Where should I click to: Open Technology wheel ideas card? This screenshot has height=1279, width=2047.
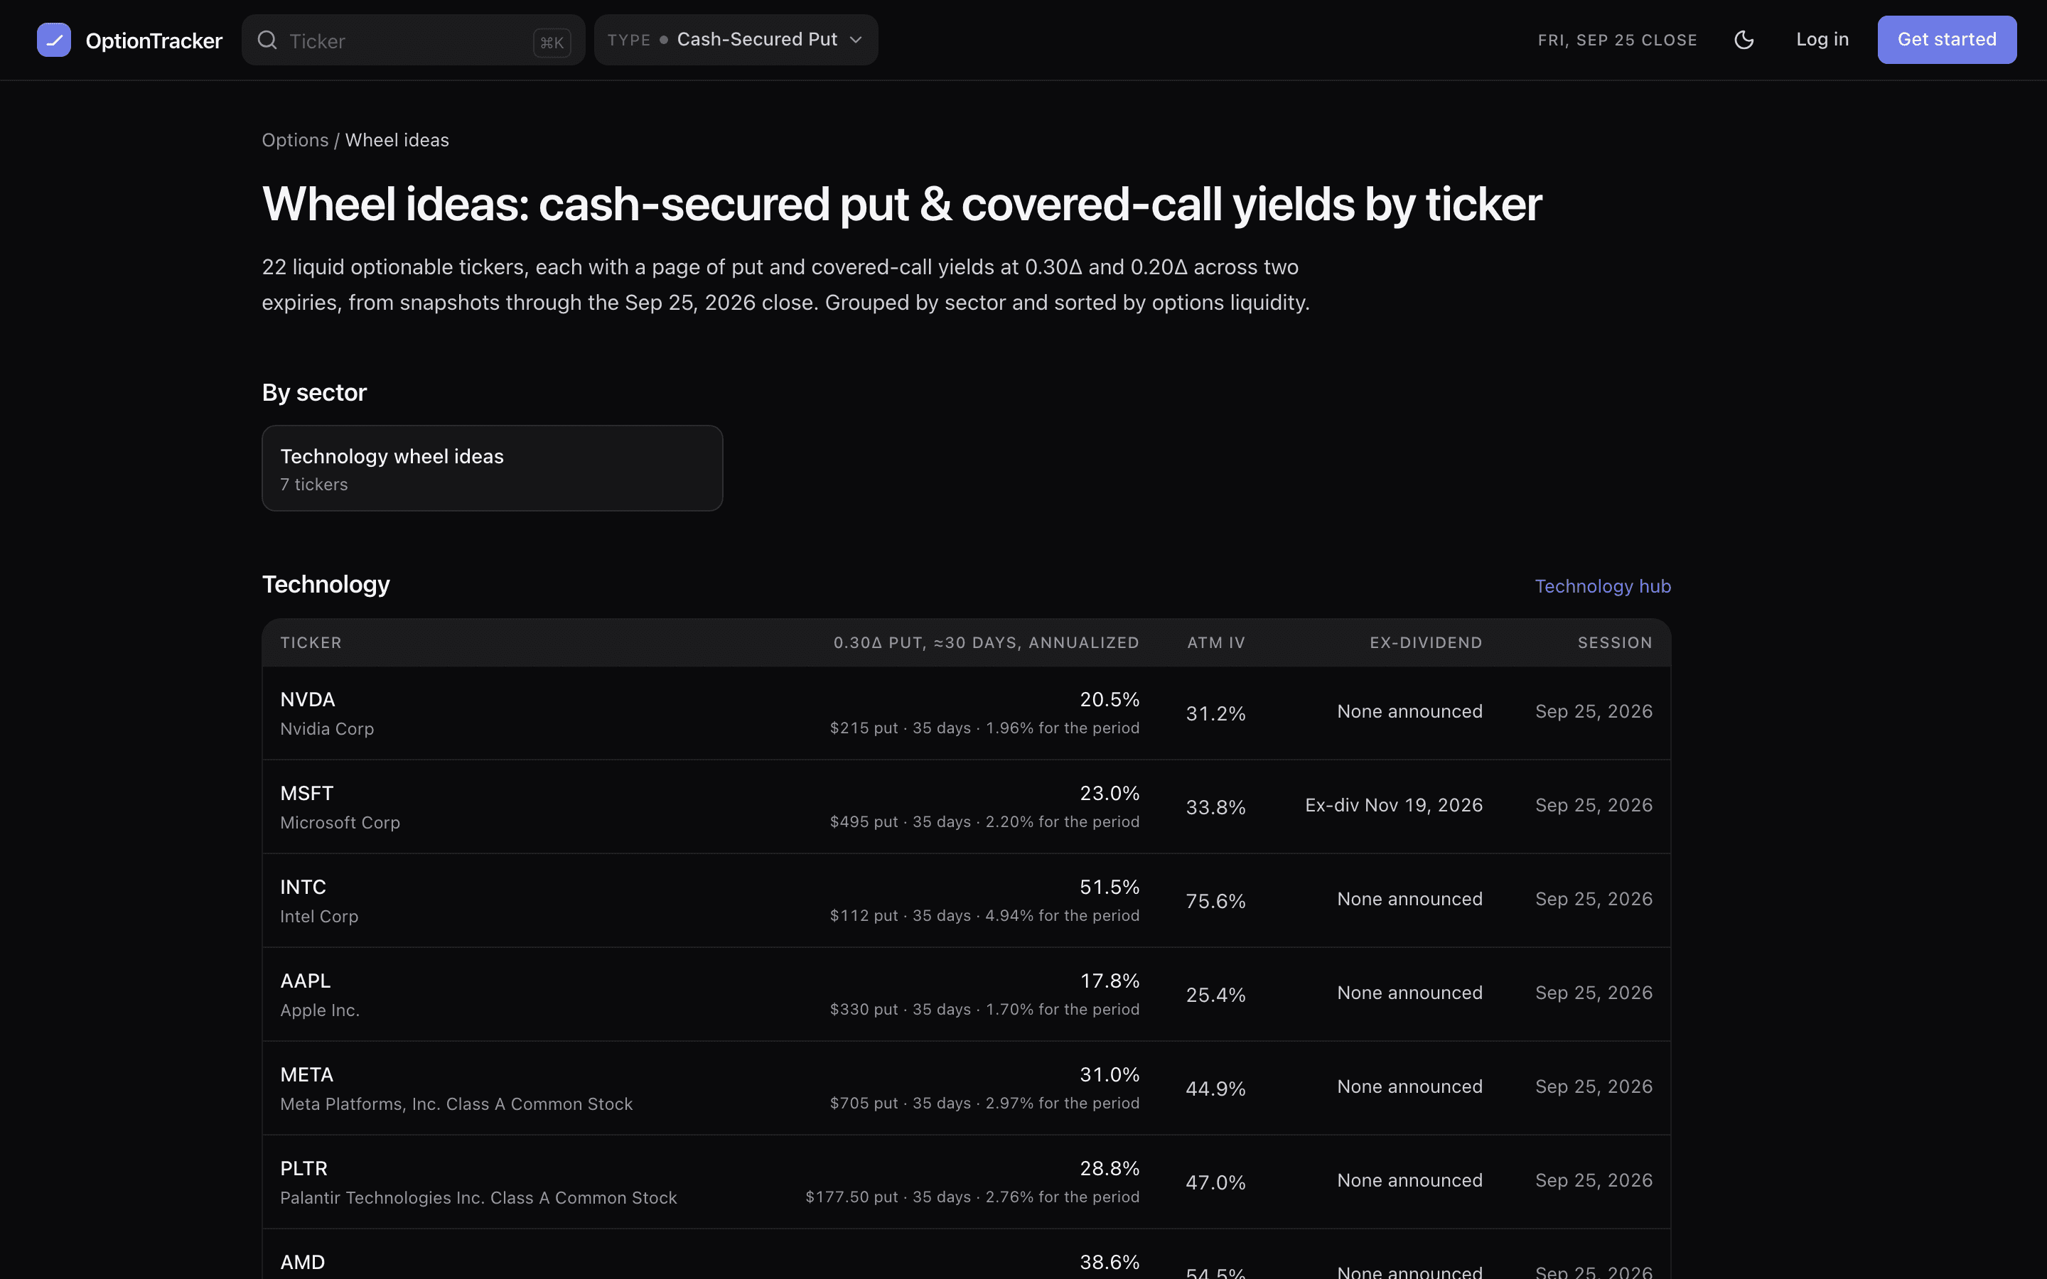coord(493,468)
